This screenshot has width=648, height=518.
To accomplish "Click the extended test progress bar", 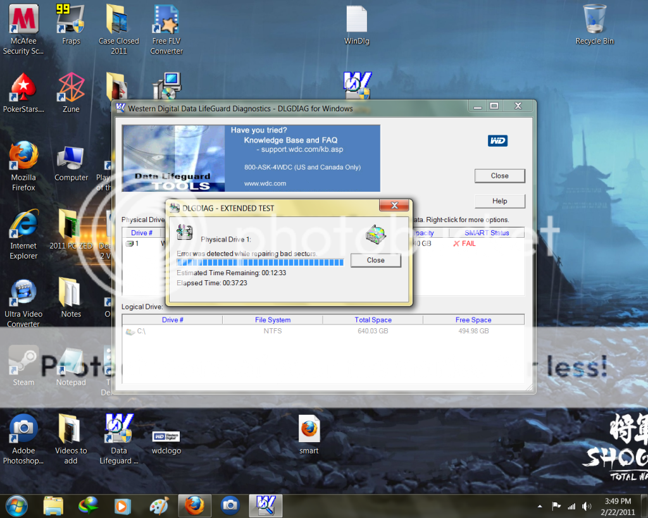I will [x=260, y=262].
